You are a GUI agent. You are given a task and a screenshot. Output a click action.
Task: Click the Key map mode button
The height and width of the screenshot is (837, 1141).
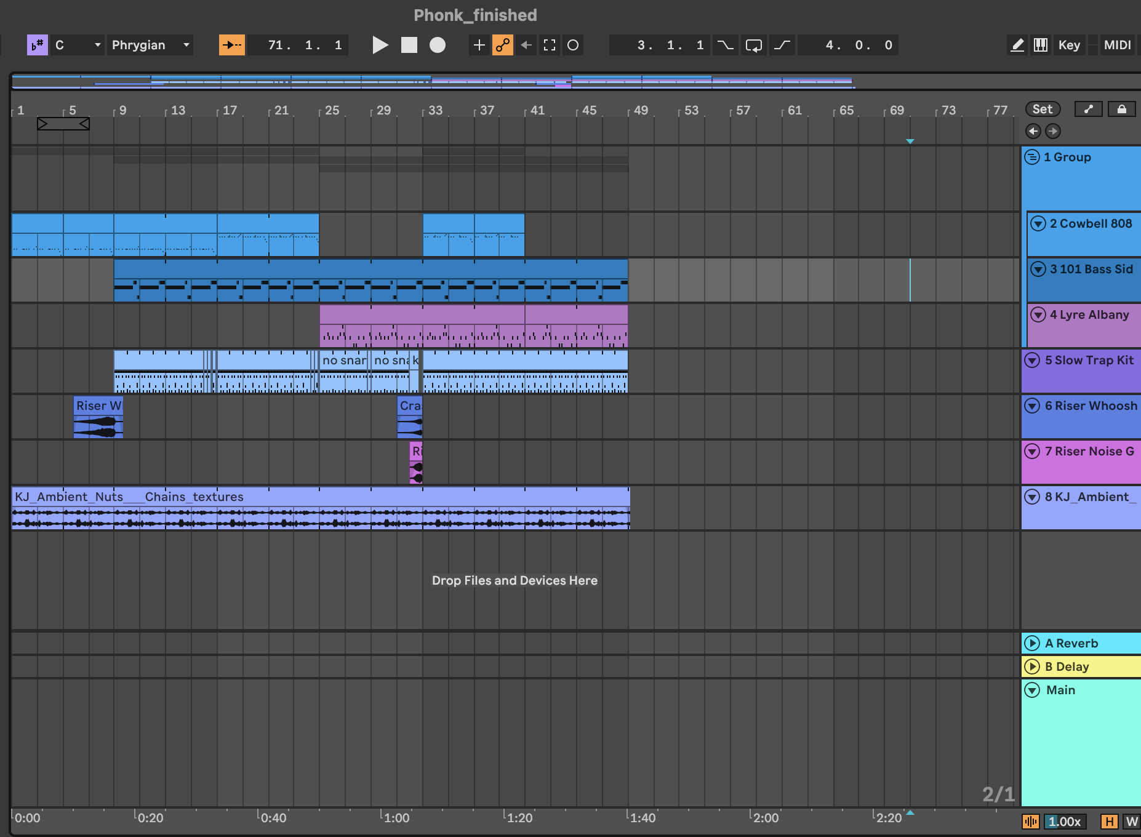(1069, 45)
